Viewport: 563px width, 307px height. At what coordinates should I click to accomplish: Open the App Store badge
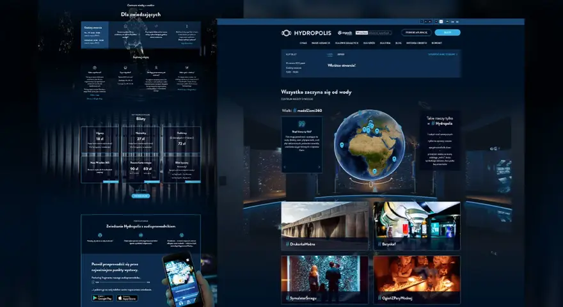pos(127,298)
